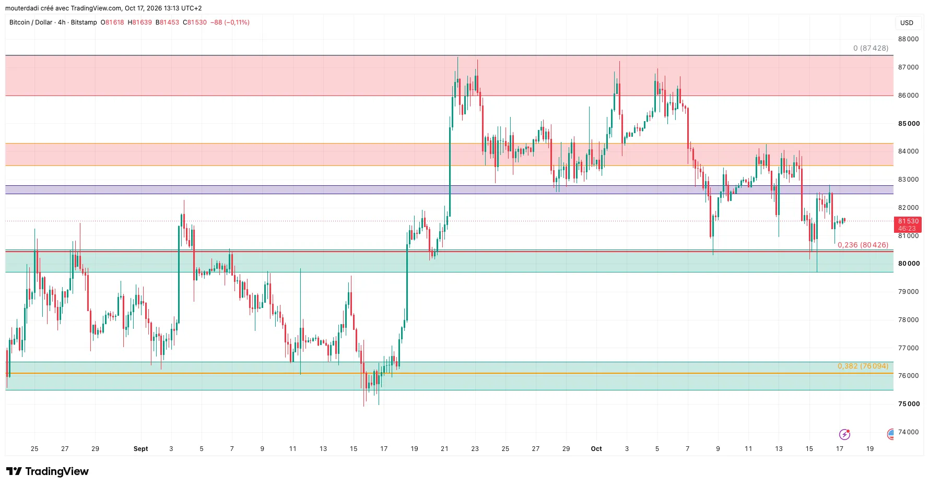Click the 84 000 price axis label
The height and width of the screenshot is (487, 929).
click(x=909, y=151)
